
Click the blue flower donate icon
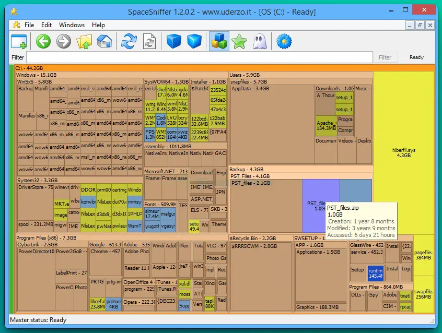[284, 41]
